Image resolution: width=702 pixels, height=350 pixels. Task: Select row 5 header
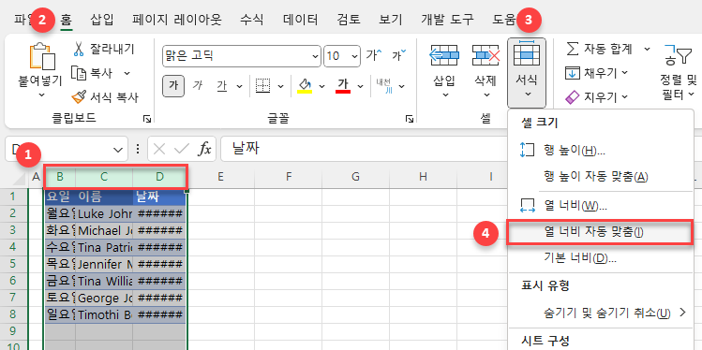(13, 264)
